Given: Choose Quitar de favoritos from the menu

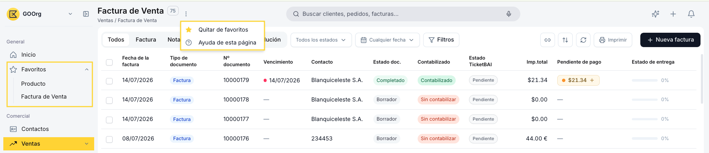Looking at the screenshot, I should [x=223, y=30].
